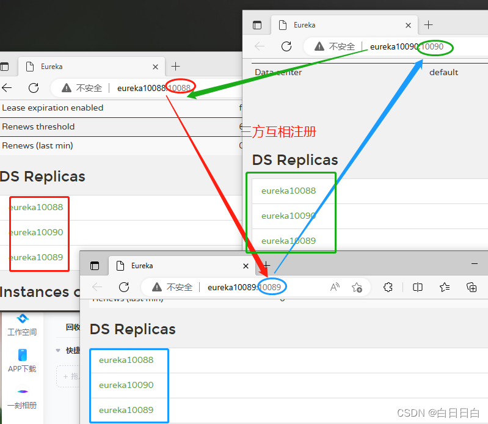Minimize the eureka10089 browser window
The height and width of the screenshot is (424, 488).
[475, 264]
